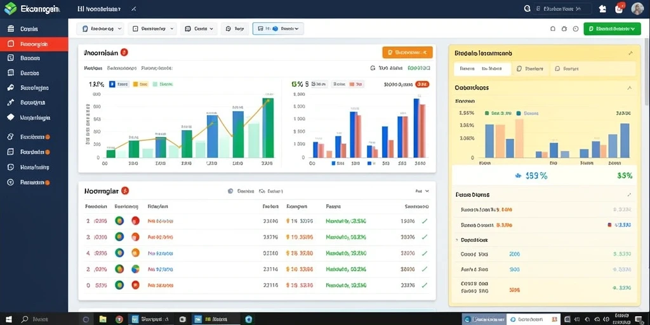Image resolution: width=650 pixels, height=325 pixels.
Task: Open the first dropdown in the filter toolbar
Action: pyautogui.click(x=100, y=29)
